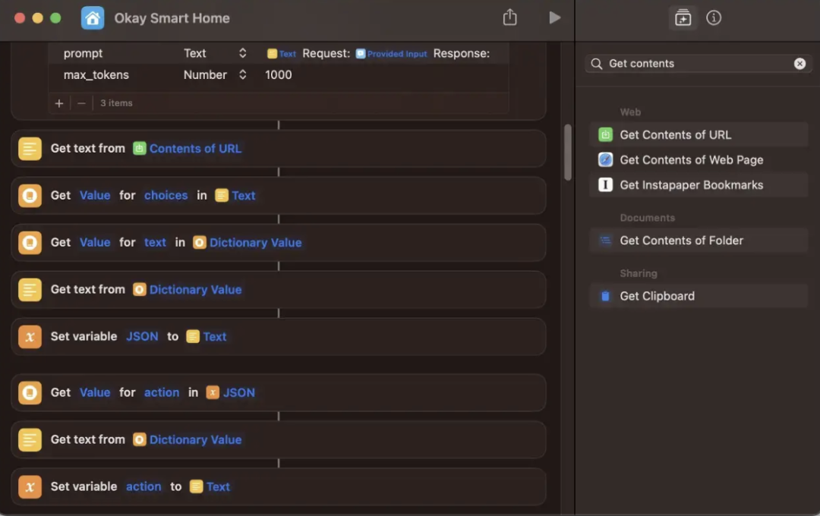This screenshot has height=516, width=820.
Task: Click the Provided Input variable token
Action: (391, 54)
